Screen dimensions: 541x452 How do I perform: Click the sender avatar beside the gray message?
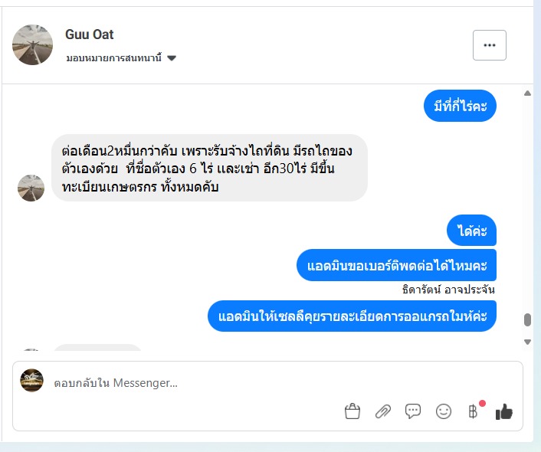click(x=31, y=188)
